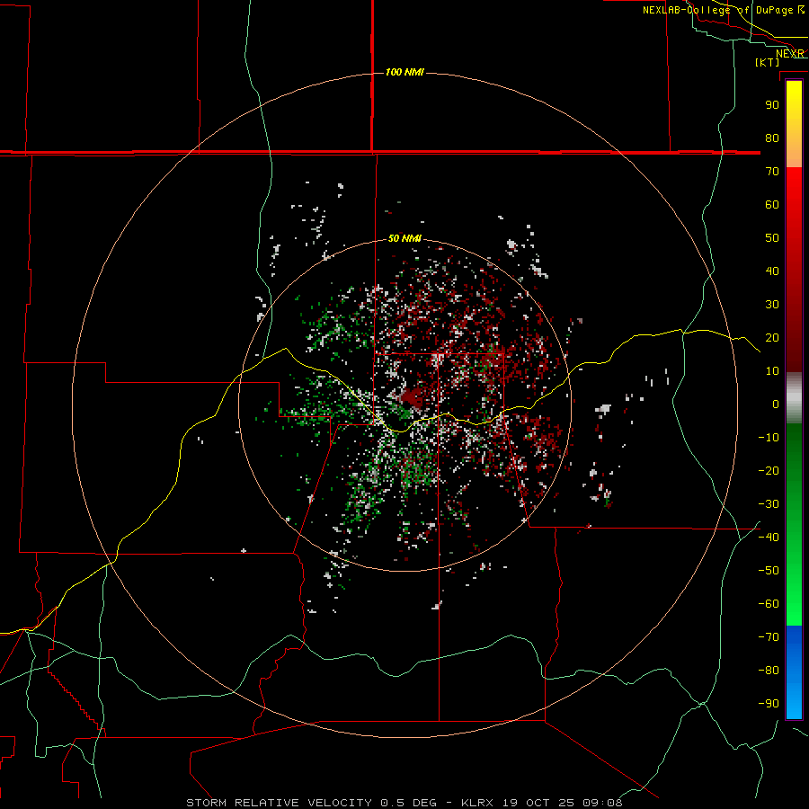Click the -50 value on the velocity scale
The height and width of the screenshot is (809, 809).
point(769,571)
